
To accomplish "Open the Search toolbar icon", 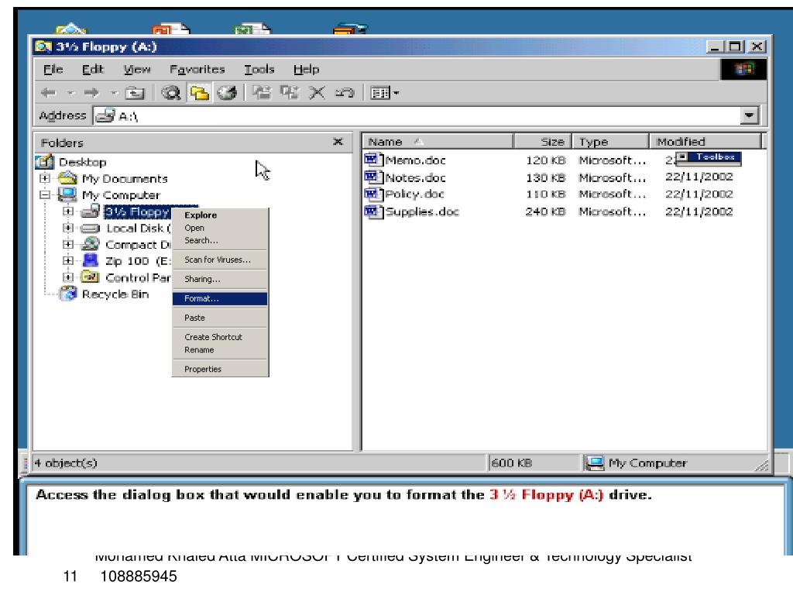I will pyautogui.click(x=171, y=93).
